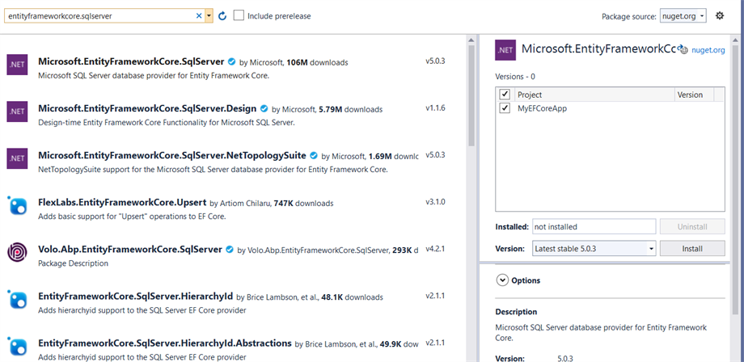Click the HierarchyId.Abstractions package icon
The width and height of the screenshot is (744, 362).
18,347
